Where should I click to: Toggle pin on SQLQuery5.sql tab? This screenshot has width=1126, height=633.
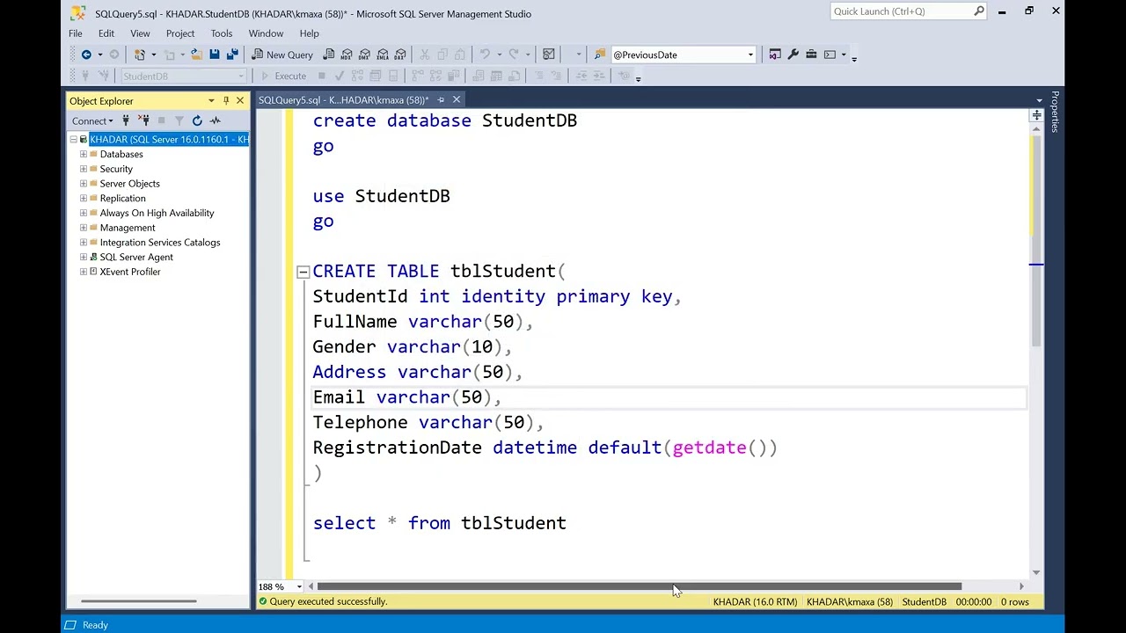click(441, 99)
